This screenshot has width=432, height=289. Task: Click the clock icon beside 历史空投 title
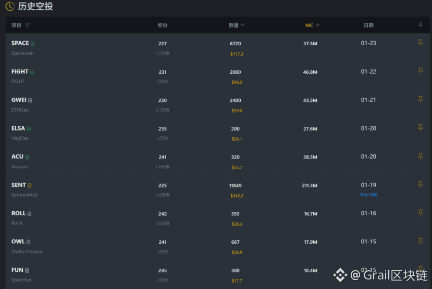[10, 7]
